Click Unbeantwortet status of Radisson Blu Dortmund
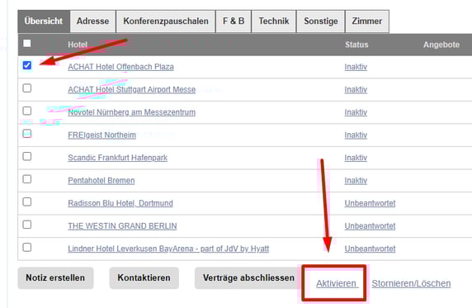472x308 pixels. click(x=370, y=203)
